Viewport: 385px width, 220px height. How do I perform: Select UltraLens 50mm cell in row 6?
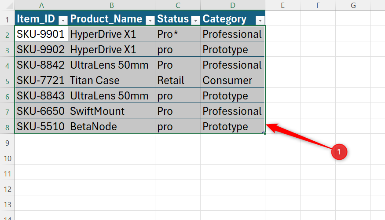tap(112, 95)
